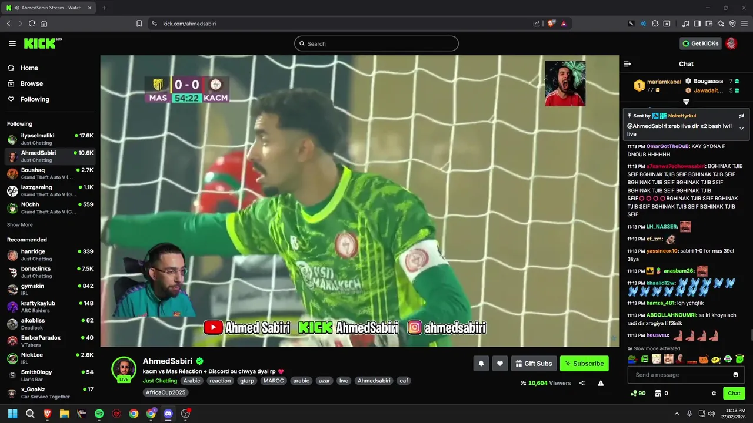Click the address bar URL kick.com/ahmedsabiri

pyautogui.click(x=189, y=23)
